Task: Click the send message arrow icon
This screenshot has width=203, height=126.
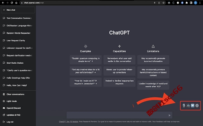Action: coord(169,115)
